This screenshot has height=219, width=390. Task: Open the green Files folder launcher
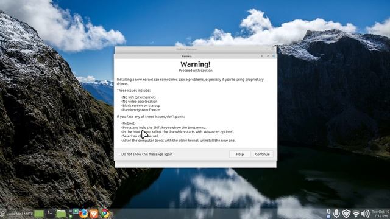[x=61, y=214]
